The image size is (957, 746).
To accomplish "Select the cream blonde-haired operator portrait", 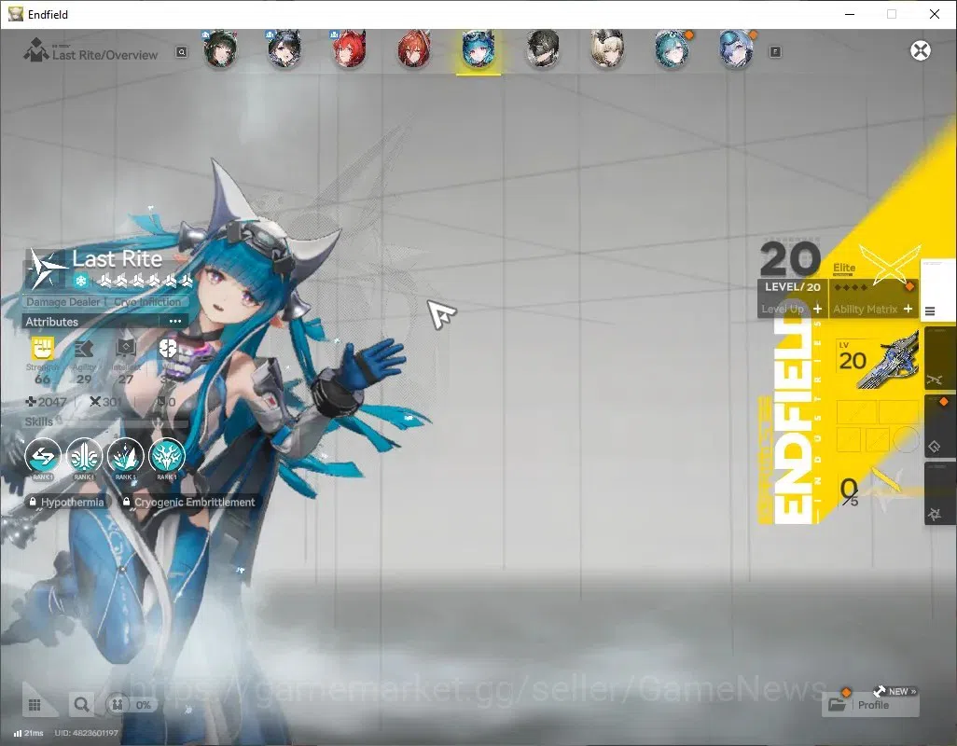I will 607,50.
